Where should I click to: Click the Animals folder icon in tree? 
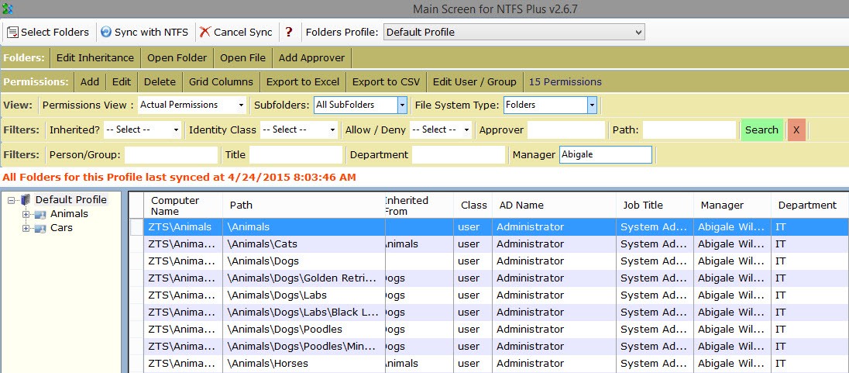coord(40,214)
